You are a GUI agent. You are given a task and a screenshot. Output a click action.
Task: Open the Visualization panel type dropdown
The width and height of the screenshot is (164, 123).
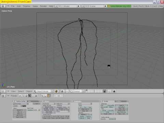tap(85, 104)
